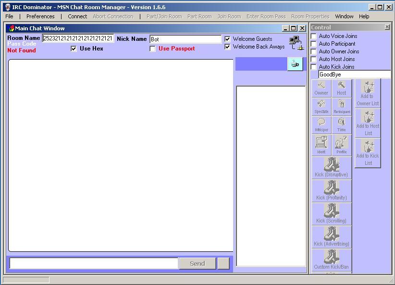Click the Connect menu item

tap(77, 16)
